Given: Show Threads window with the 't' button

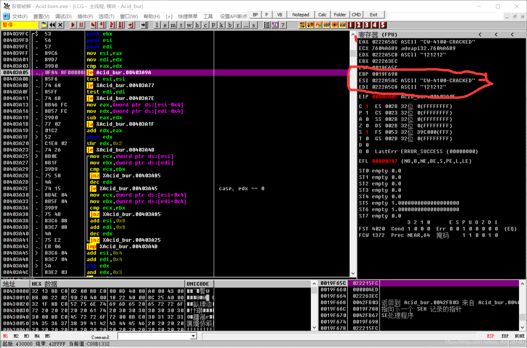Looking at the screenshot, I should 181,25.
